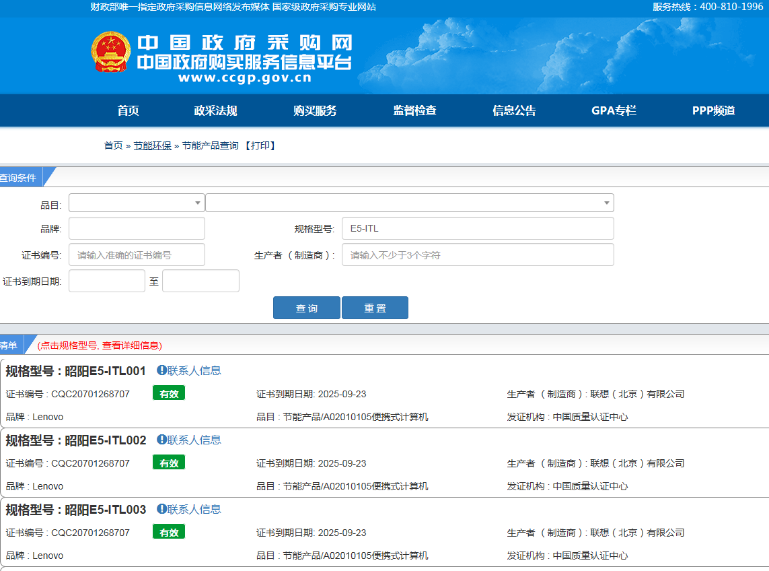Viewport: 769px width, 571px height.
Task: Open 信息公告 navigation menu
Action: tap(515, 110)
